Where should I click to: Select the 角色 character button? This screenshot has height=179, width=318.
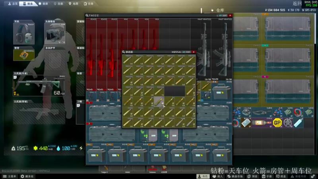[x=203, y=176]
